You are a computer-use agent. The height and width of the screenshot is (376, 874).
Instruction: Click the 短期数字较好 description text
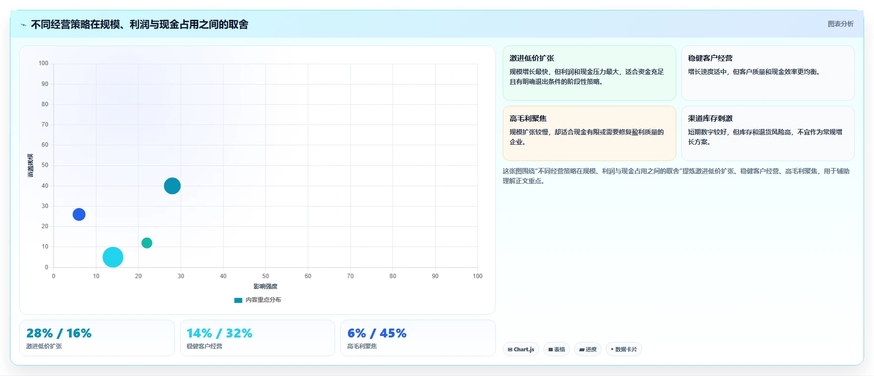(765, 137)
